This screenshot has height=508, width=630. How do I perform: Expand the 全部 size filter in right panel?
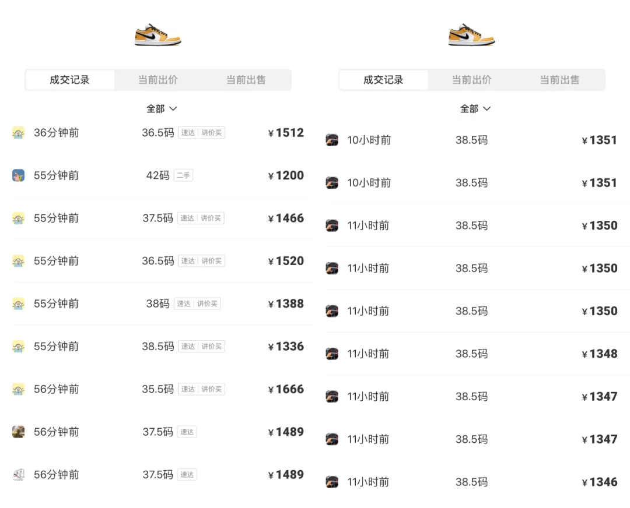pyautogui.click(x=475, y=109)
